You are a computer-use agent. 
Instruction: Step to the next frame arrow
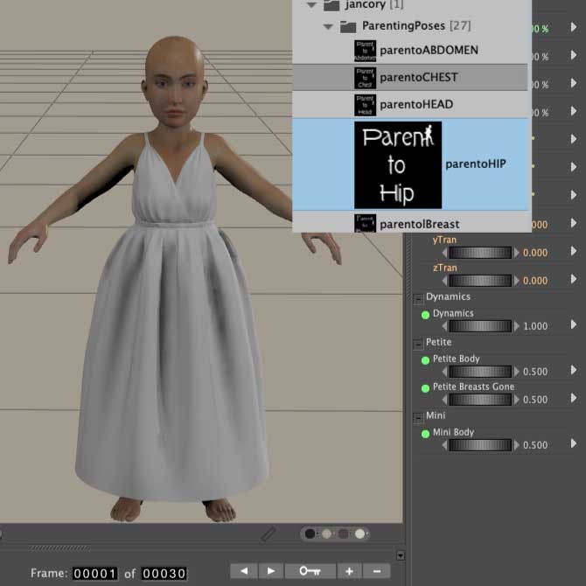pyautogui.click(x=271, y=571)
